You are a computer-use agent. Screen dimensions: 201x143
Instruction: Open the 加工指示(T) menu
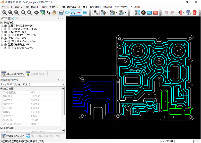click(33, 7)
